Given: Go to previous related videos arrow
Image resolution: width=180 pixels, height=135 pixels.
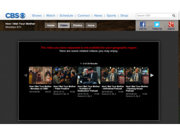Looking at the screenshot, I should 26,75.
